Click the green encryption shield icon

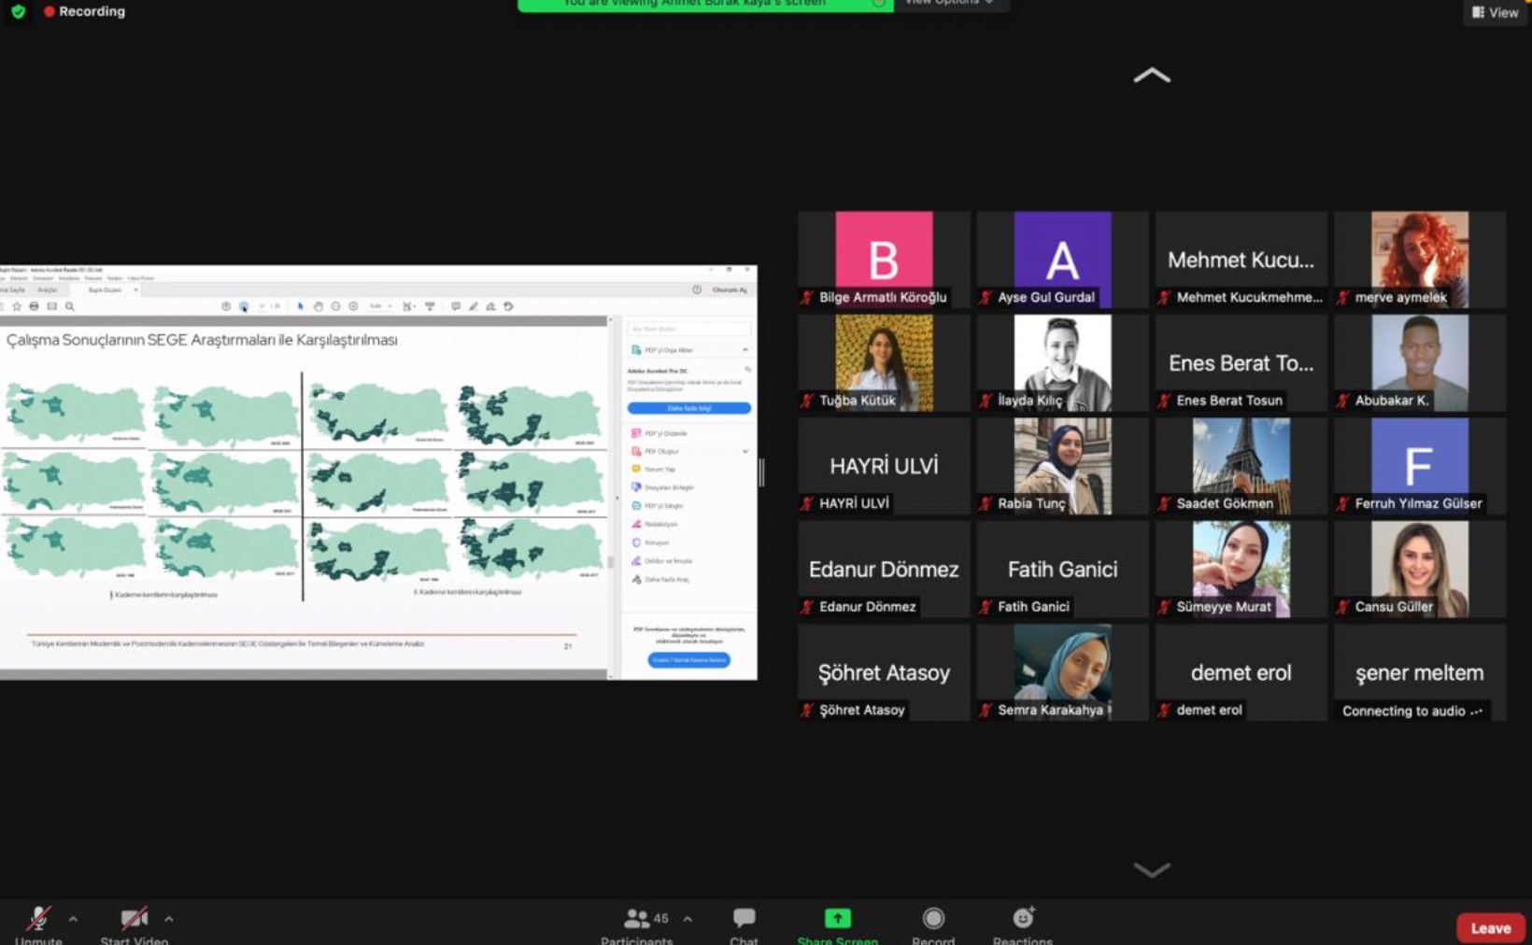18,11
